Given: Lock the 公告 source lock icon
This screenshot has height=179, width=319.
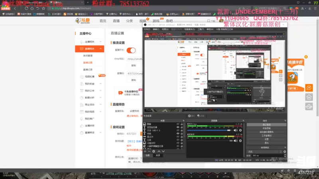Looking at the screenshot, I should [x=182, y=140].
